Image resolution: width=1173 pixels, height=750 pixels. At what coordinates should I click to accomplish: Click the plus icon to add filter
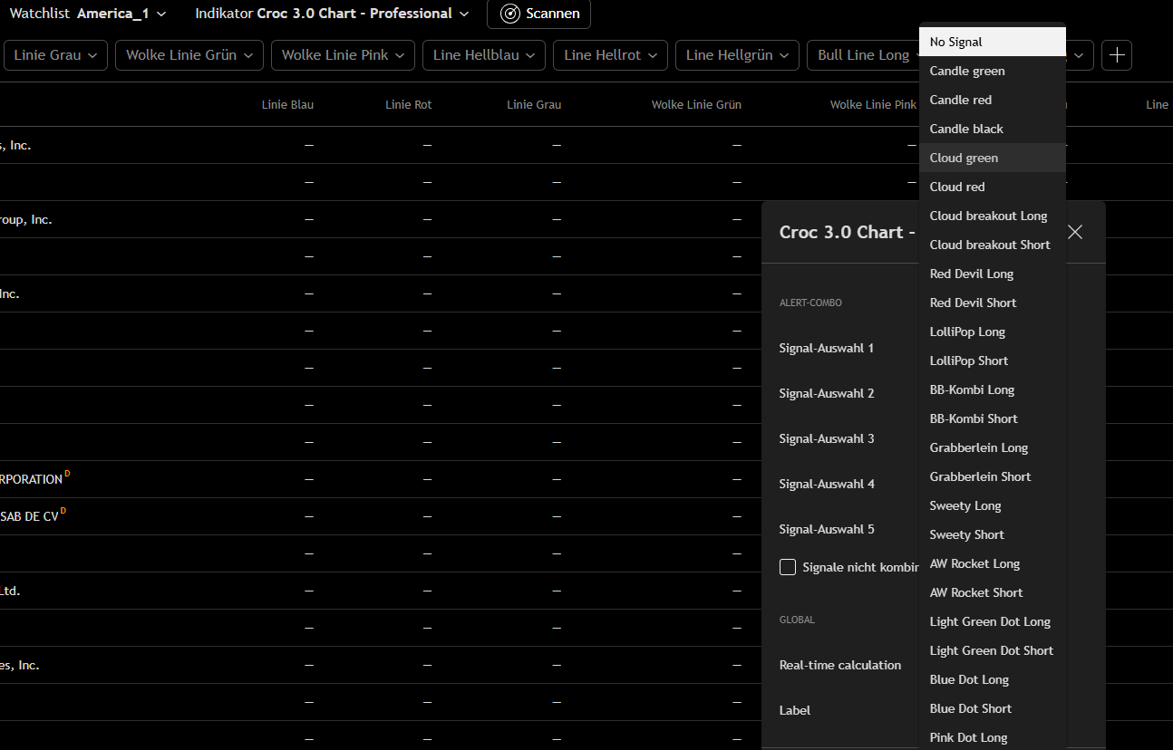1116,55
